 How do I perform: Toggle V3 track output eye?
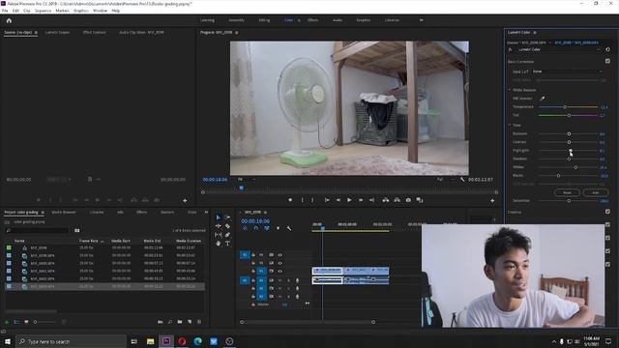coord(280,255)
